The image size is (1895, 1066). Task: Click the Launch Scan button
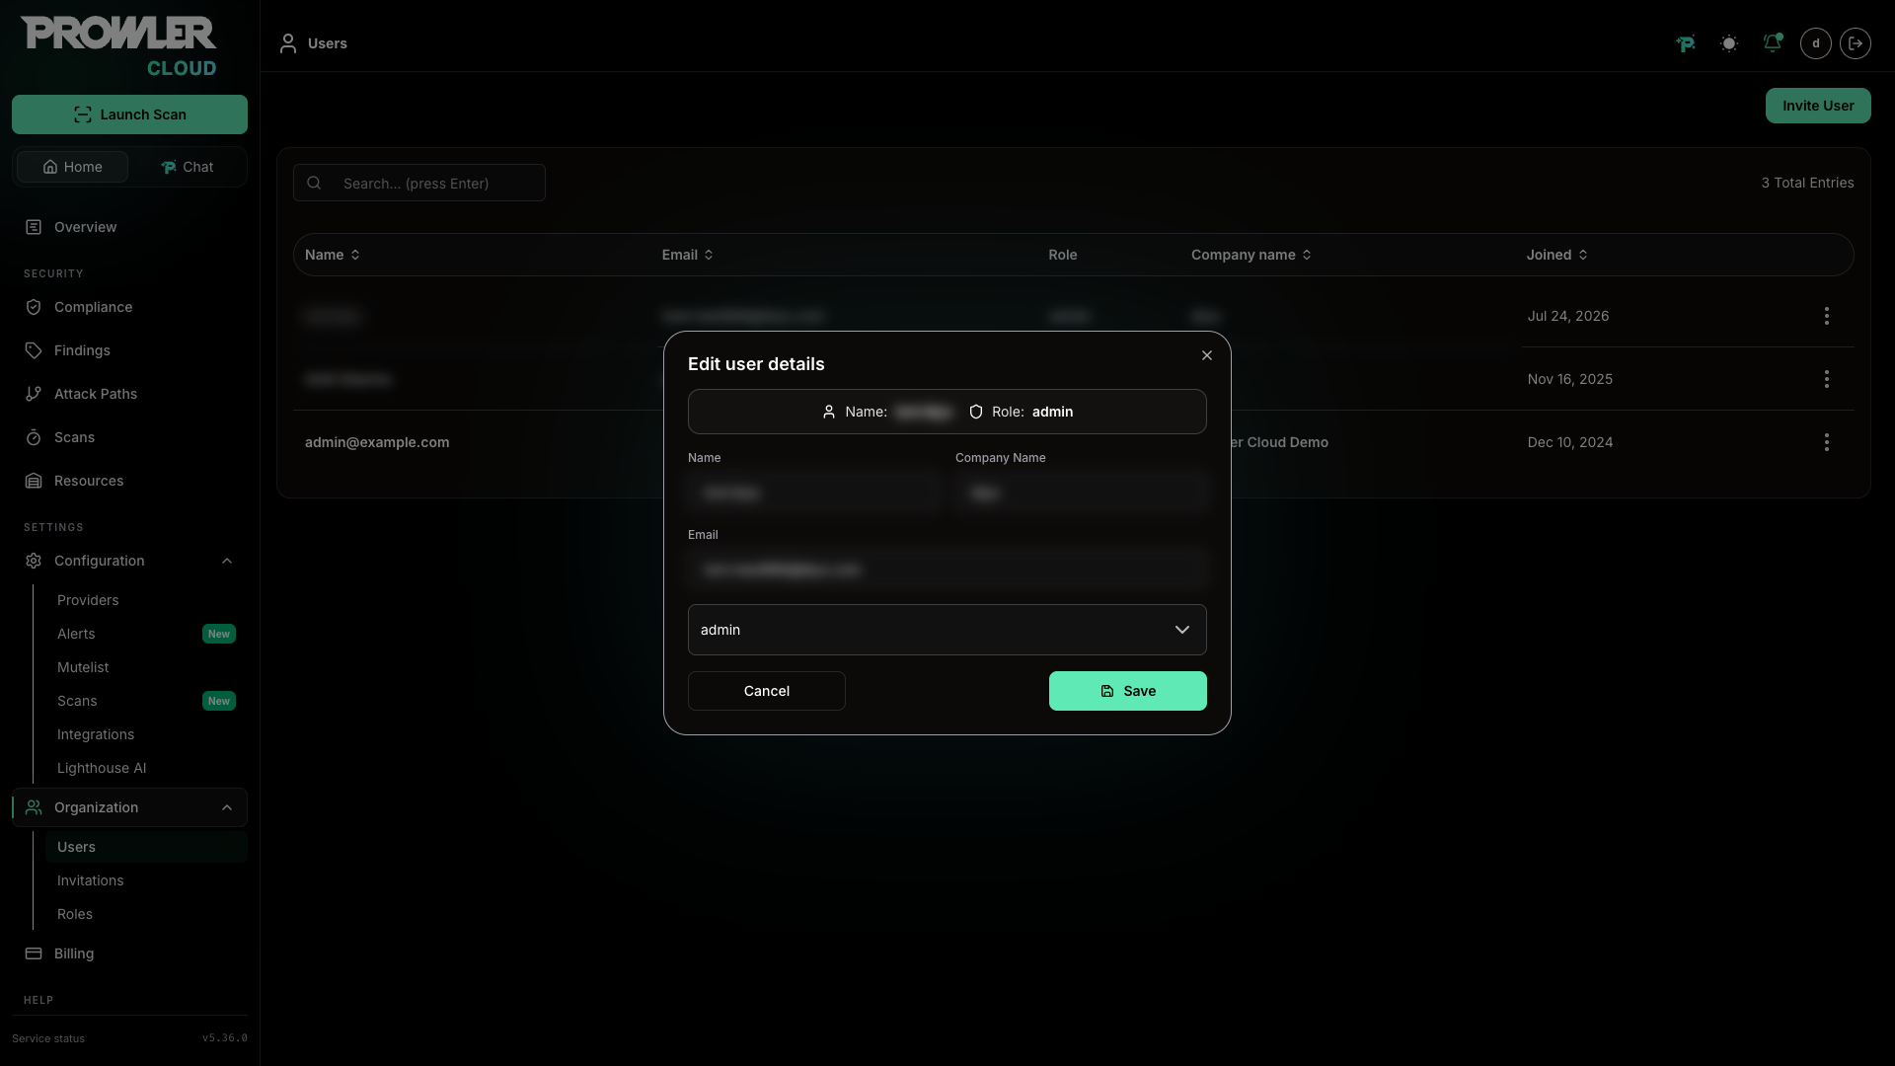(x=129, y=114)
